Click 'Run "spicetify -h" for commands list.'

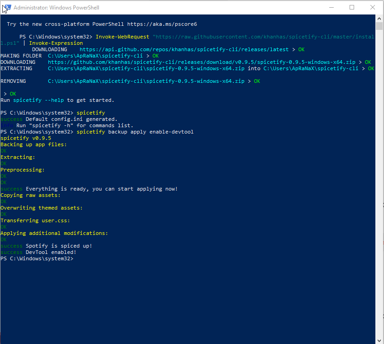point(75,125)
